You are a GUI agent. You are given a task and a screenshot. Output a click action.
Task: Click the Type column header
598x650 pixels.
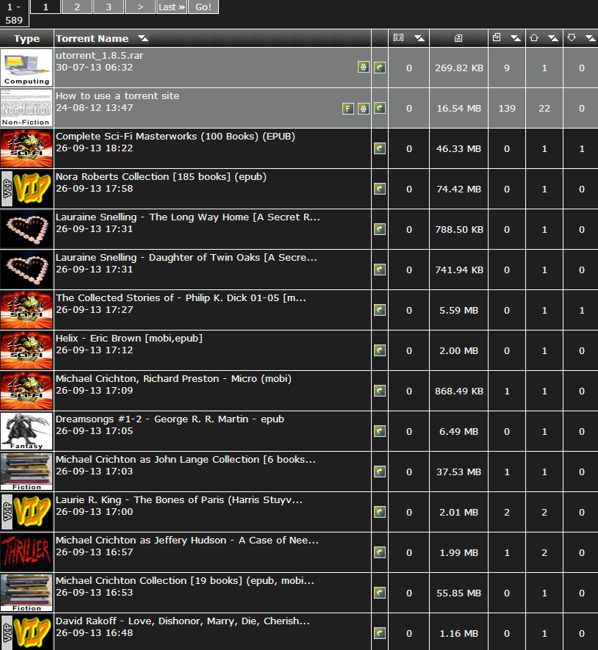(x=26, y=38)
